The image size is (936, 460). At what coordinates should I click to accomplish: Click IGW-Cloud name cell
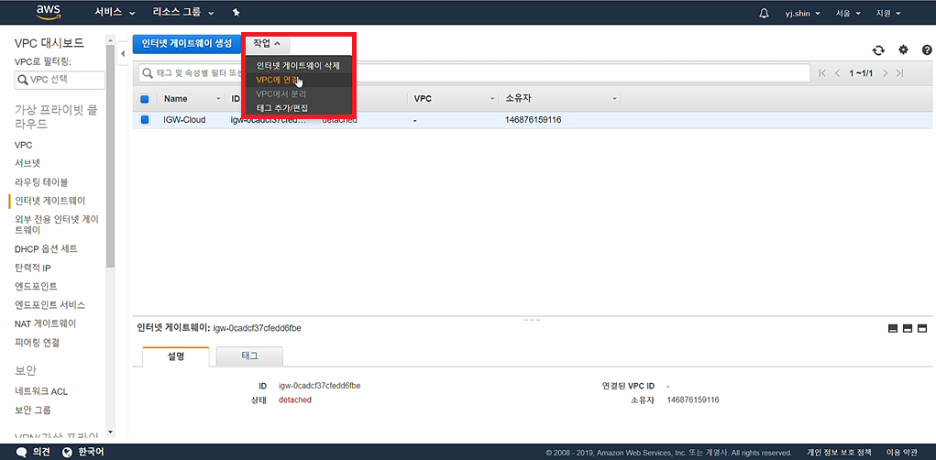pyautogui.click(x=184, y=120)
